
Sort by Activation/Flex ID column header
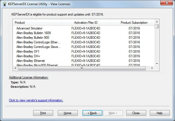85,23
